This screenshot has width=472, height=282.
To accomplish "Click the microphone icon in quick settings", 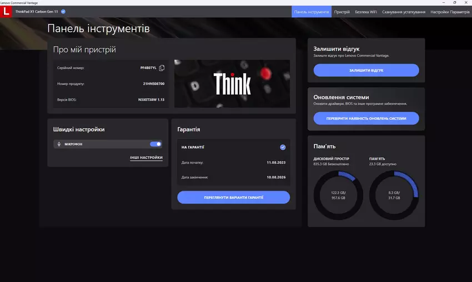I will (x=59, y=144).
